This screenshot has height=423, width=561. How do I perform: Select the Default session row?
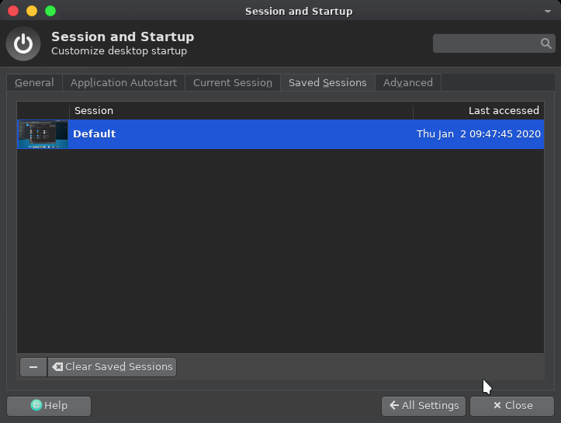coord(233,133)
